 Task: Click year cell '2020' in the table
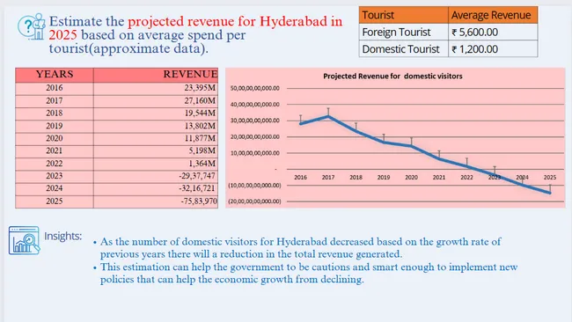[55, 139]
